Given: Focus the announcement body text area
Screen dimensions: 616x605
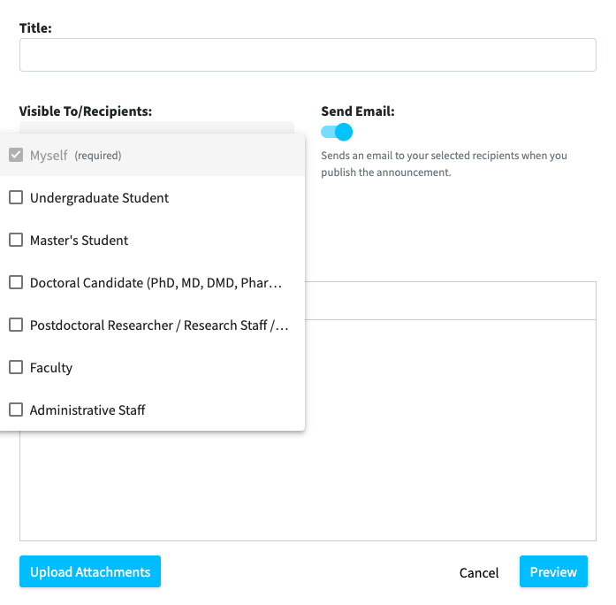Looking at the screenshot, I should 450,430.
